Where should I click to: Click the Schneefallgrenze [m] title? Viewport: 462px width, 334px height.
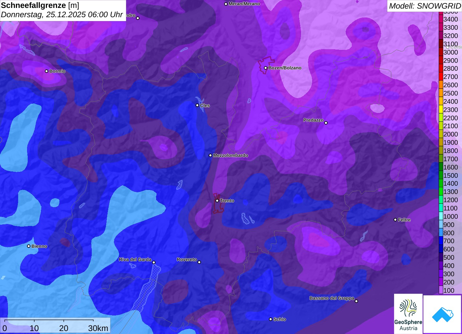click(40, 5)
